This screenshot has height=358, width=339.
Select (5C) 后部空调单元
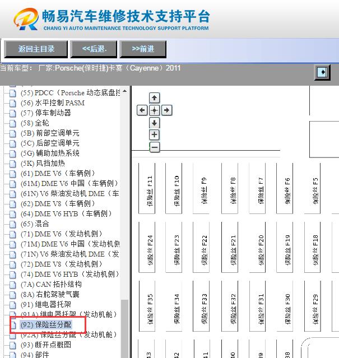tap(50, 143)
